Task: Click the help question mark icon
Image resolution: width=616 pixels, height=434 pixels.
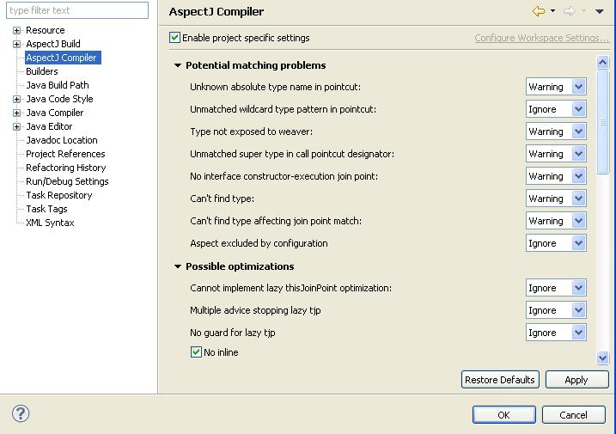Action: (21, 414)
